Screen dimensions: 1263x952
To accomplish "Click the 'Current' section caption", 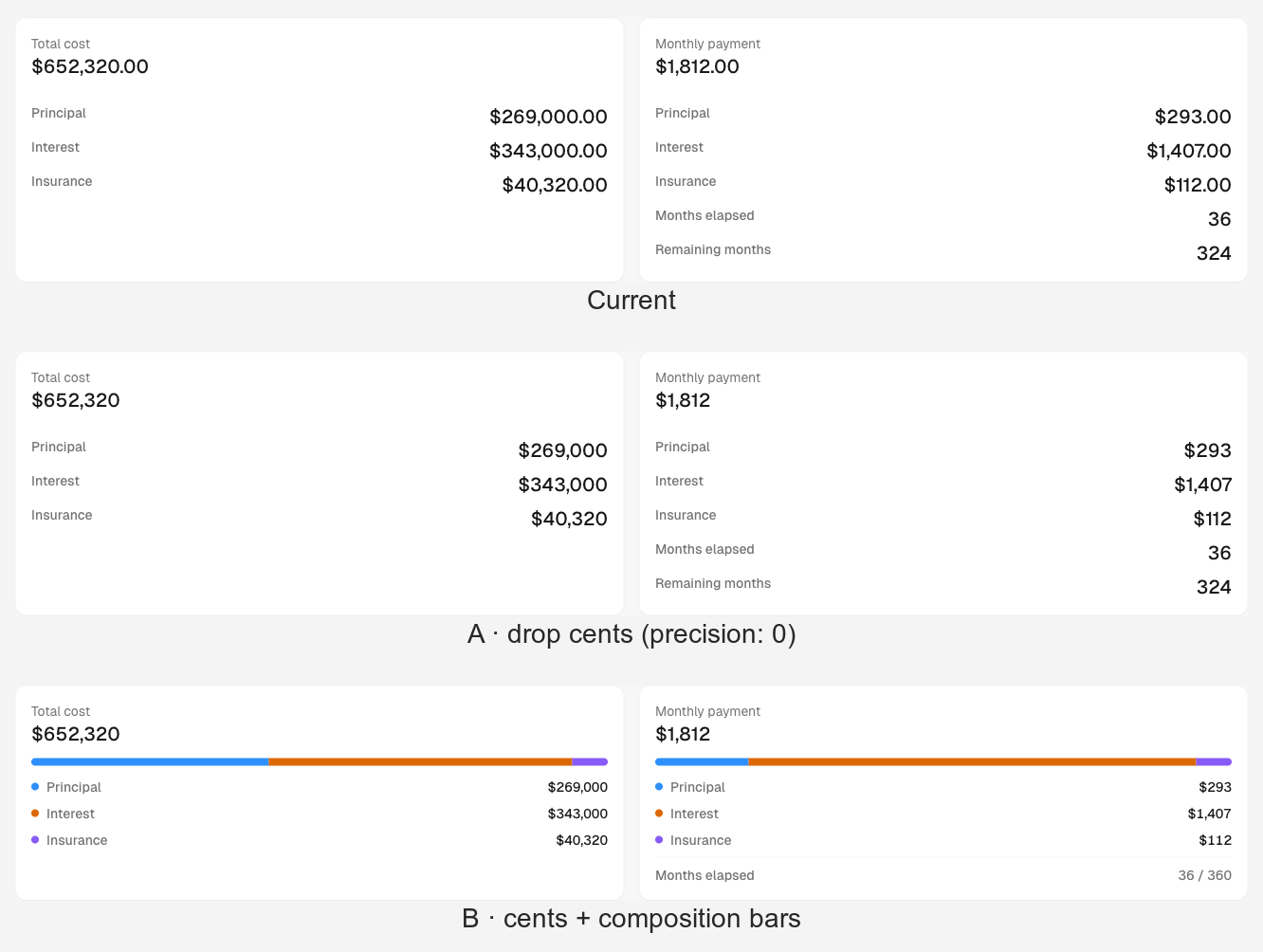I will tap(631, 300).
